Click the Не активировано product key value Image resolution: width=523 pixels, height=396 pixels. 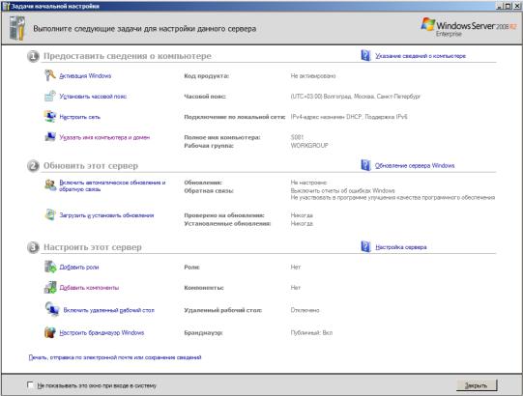point(313,76)
